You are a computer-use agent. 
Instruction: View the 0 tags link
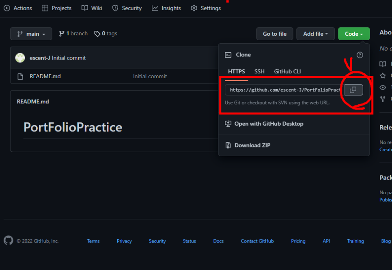pos(106,34)
